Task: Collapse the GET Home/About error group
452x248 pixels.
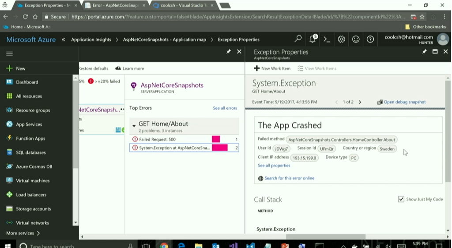Action: coord(134,126)
